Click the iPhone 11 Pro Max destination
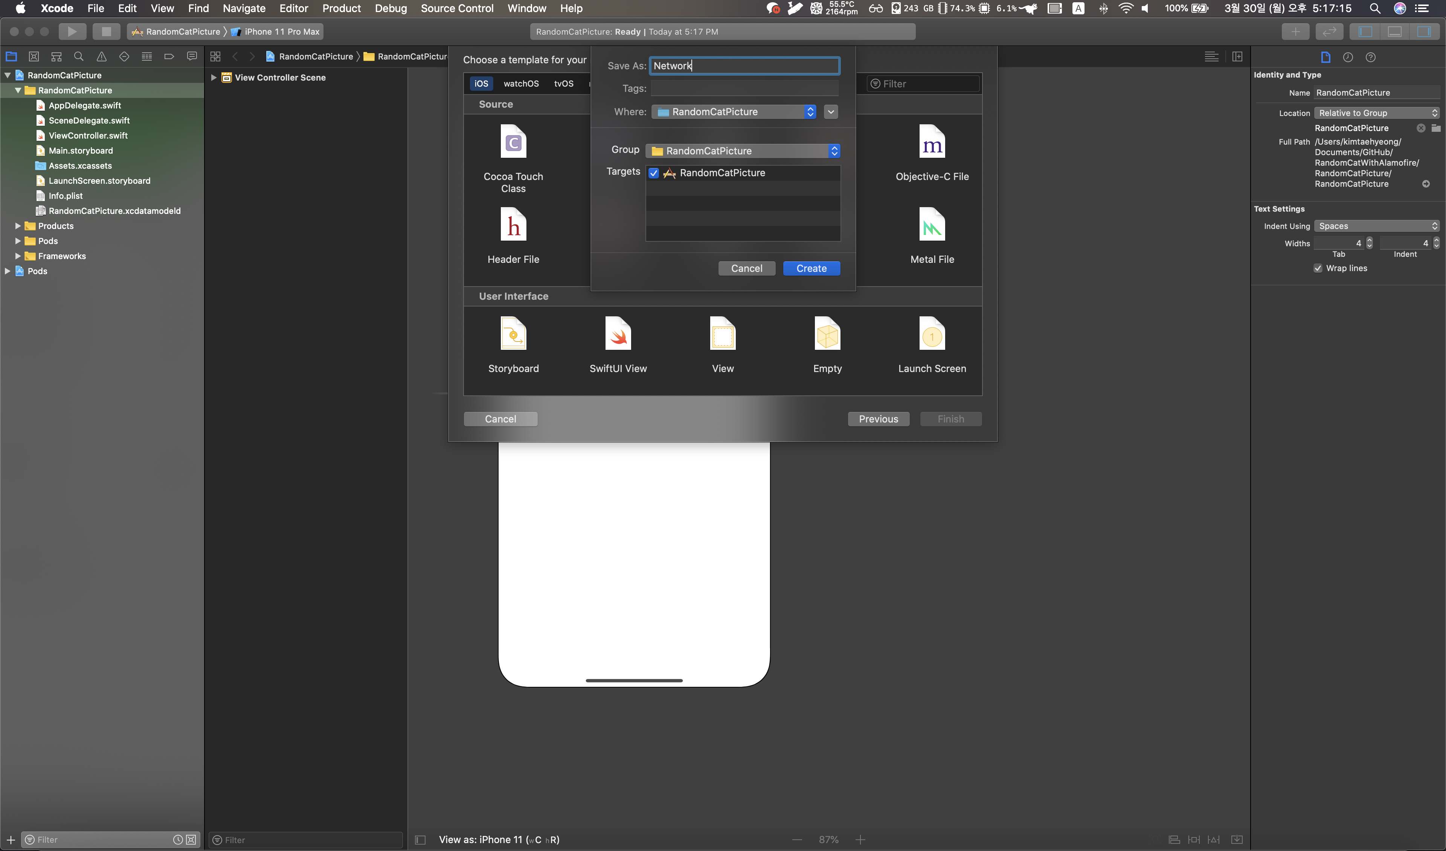Viewport: 1446px width, 851px height. (276, 32)
